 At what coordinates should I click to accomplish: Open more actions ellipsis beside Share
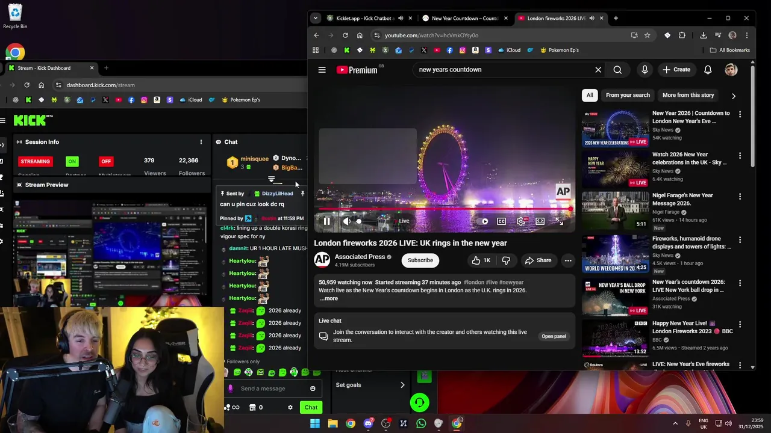pos(567,260)
